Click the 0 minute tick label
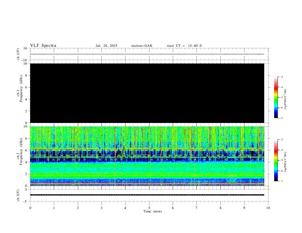302x233 pixels. coord(30,208)
